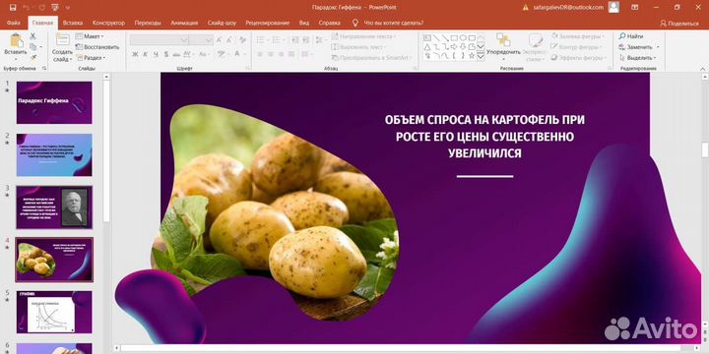The image size is (709, 354).
Task: Open the Макет layout dropdown
Action: pos(90,36)
